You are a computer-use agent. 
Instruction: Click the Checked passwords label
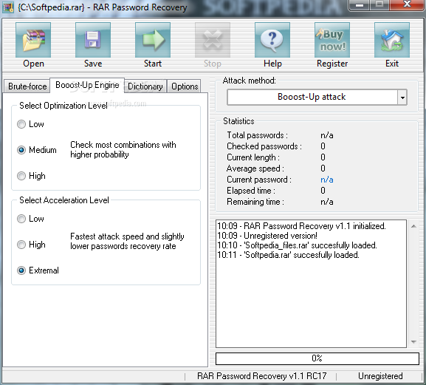point(264,146)
